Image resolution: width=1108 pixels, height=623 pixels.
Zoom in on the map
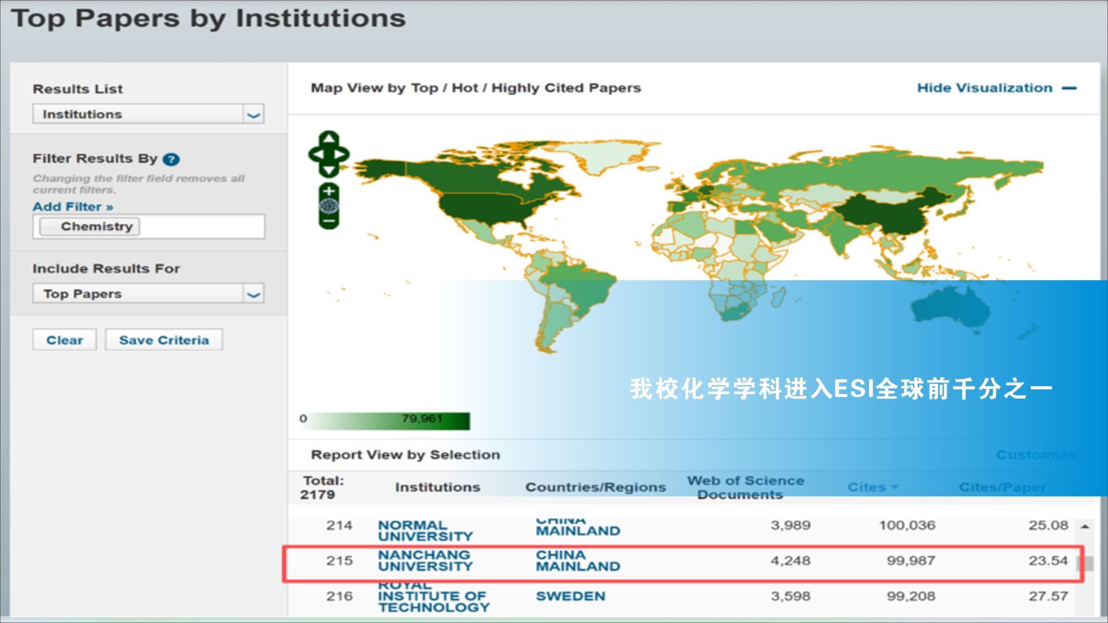pyautogui.click(x=328, y=191)
